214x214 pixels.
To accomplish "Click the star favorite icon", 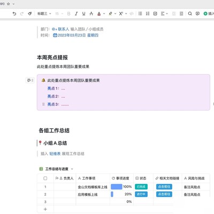I will click(x=8, y=4).
